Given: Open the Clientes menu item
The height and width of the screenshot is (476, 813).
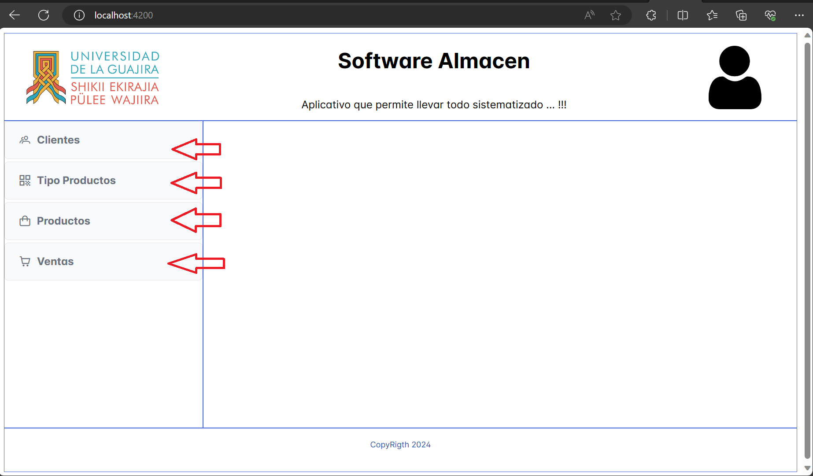Looking at the screenshot, I should [58, 140].
